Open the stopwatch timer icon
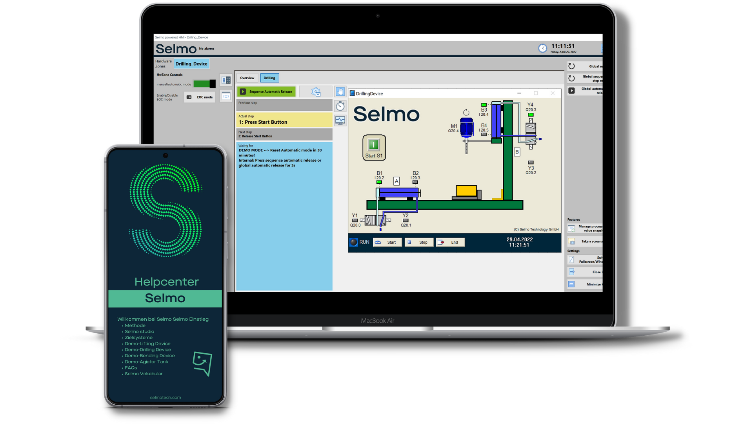 340,106
